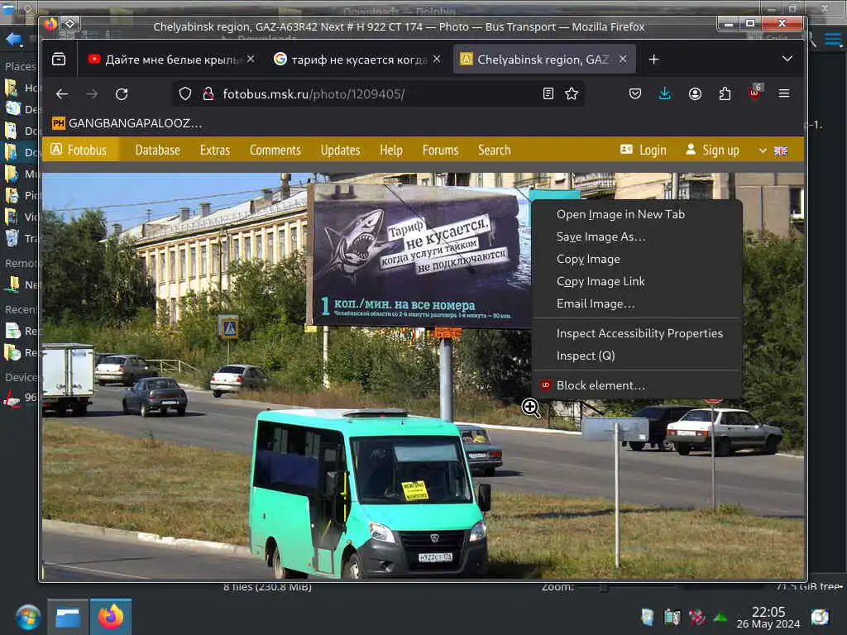Open the Search page on Fotobus
This screenshot has height=635, width=847.
pyautogui.click(x=495, y=150)
